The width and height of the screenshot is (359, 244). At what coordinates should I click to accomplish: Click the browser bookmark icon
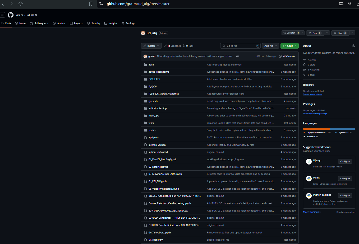(91, 4)
